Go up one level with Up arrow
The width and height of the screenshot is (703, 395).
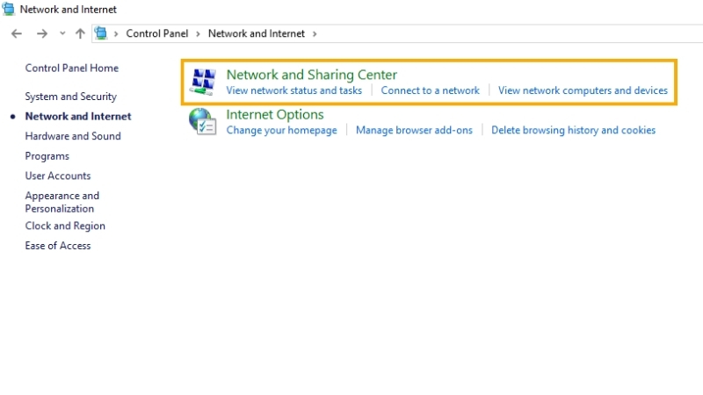pos(80,33)
